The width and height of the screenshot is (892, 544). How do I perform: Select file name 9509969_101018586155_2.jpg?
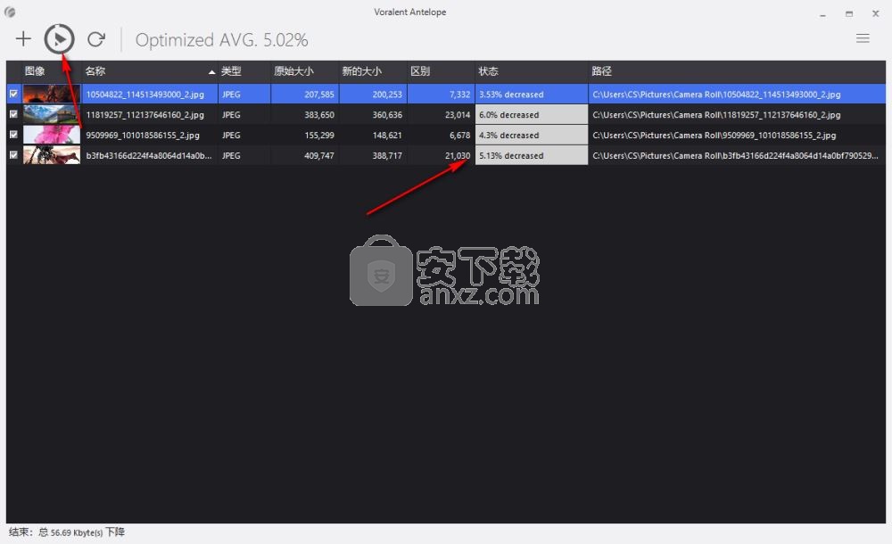143,136
